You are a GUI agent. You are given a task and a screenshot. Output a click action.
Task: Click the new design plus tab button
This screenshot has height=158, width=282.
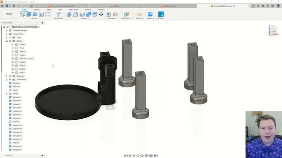pos(253,6)
